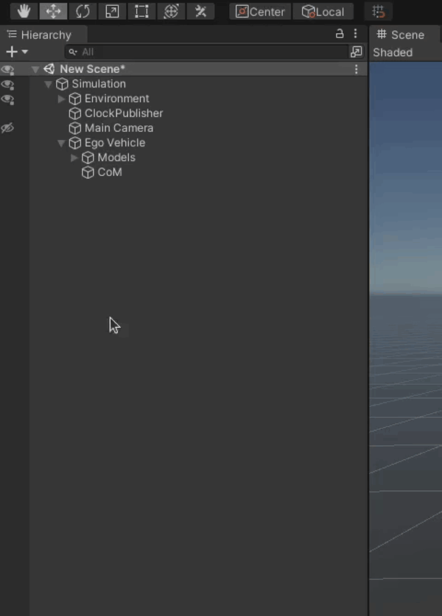The image size is (442, 616).
Task: Open Shaded draw mode dropdown
Action: coord(393,52)
